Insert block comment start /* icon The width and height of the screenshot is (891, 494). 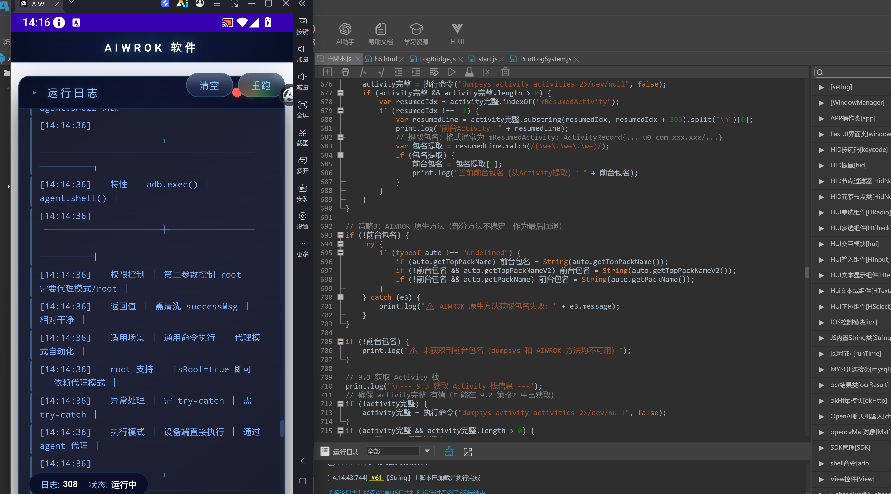(x=363, y=72)
